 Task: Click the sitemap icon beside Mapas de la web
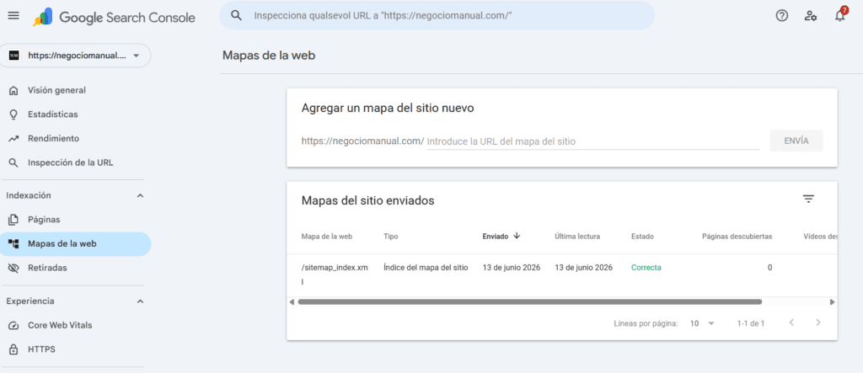click(14, 243)
